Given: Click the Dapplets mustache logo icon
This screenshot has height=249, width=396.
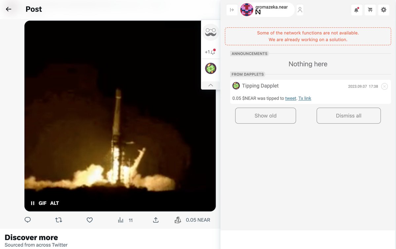Looking at the screenshot, I should (x=211, y=32).
